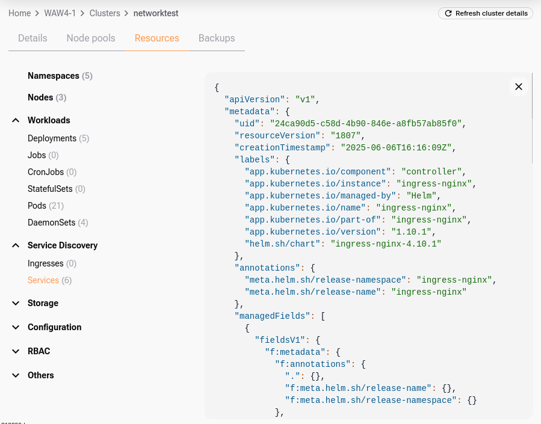541x424 pixels.
Task: Switch to the Backups tab
Action: [216, 38]
